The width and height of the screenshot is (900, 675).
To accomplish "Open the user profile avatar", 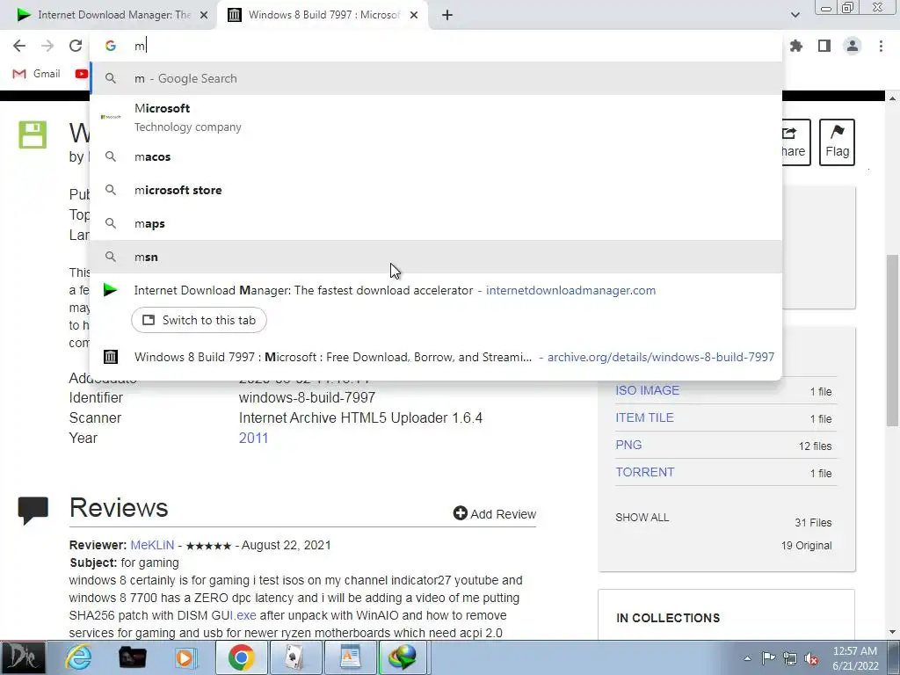I will point(853,46).
